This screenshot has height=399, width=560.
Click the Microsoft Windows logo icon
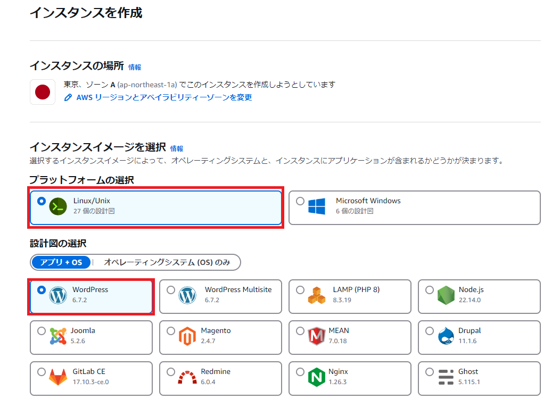(x=317, y=206)
